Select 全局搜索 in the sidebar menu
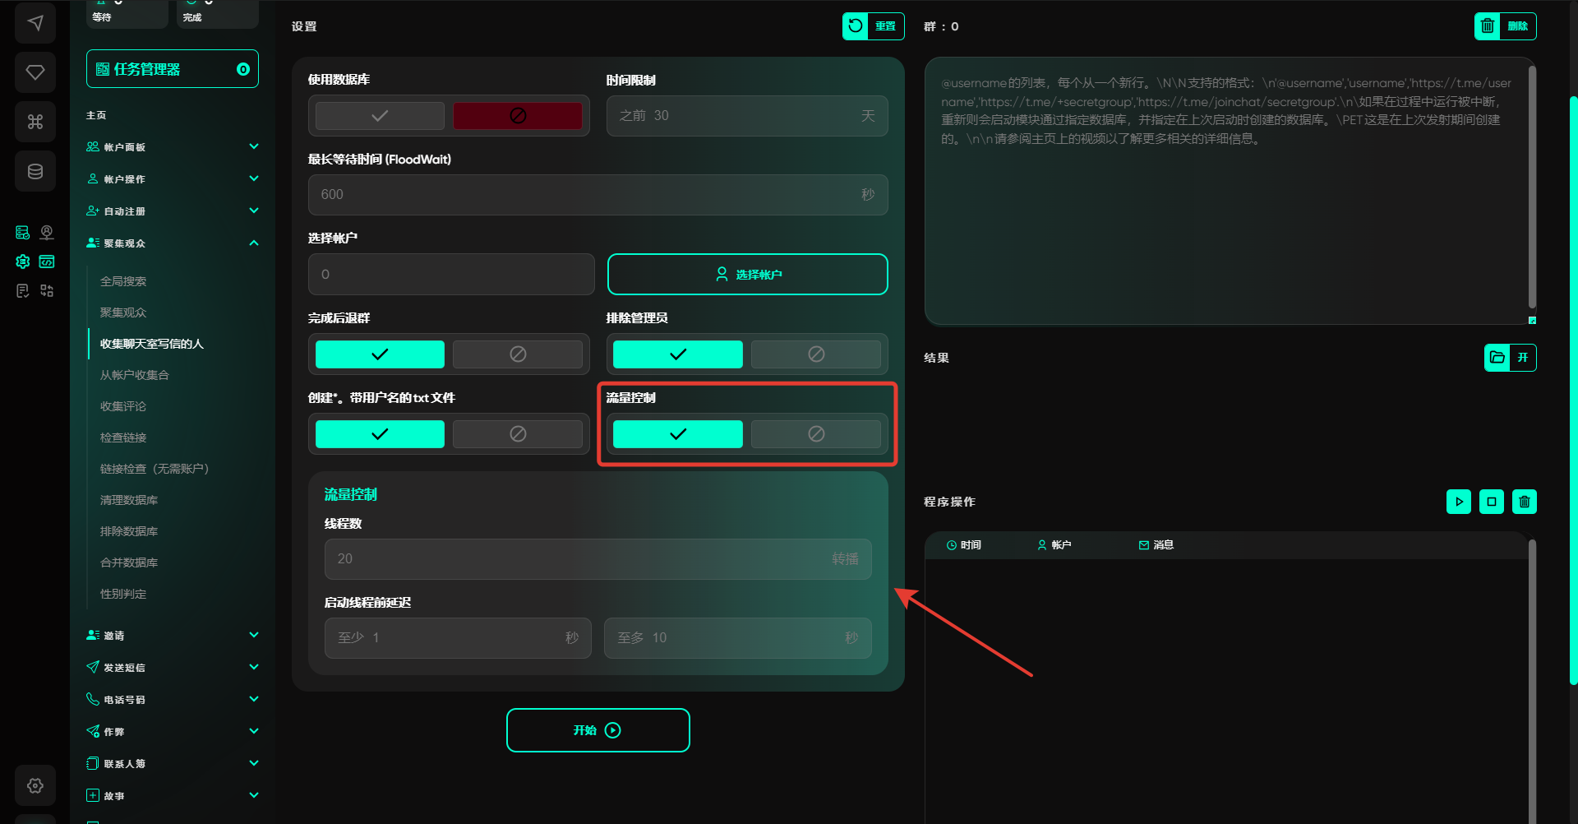 point(123,281)
